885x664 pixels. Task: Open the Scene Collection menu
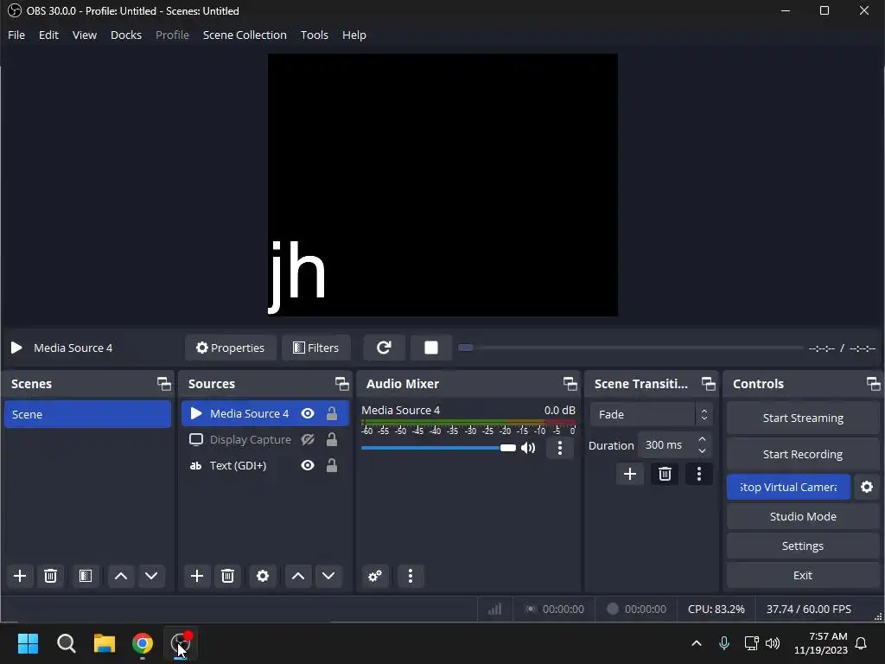click(x=245, y=35)
